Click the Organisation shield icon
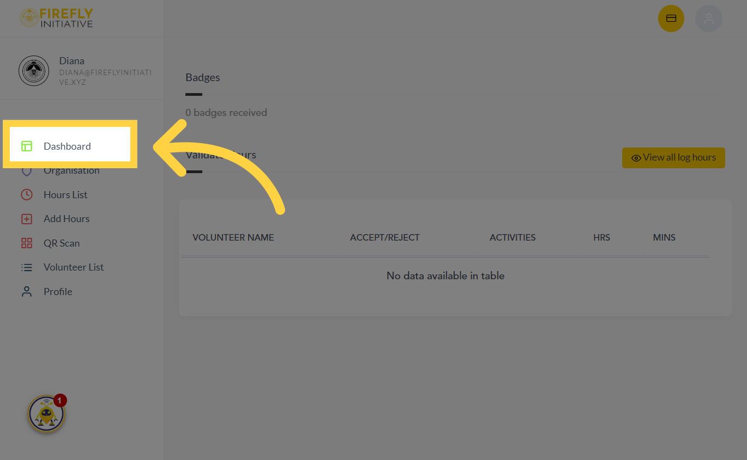747x460 pixels. 27,170
